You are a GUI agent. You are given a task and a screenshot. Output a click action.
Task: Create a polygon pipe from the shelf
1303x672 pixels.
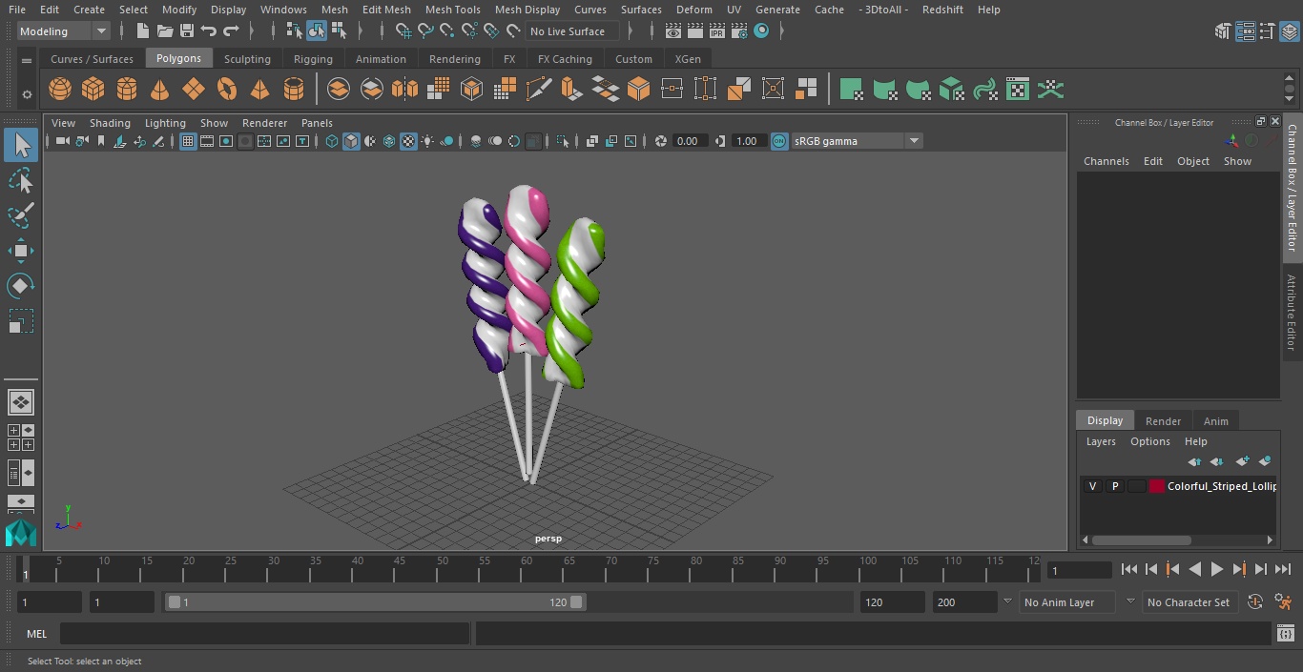pos(294,90)
